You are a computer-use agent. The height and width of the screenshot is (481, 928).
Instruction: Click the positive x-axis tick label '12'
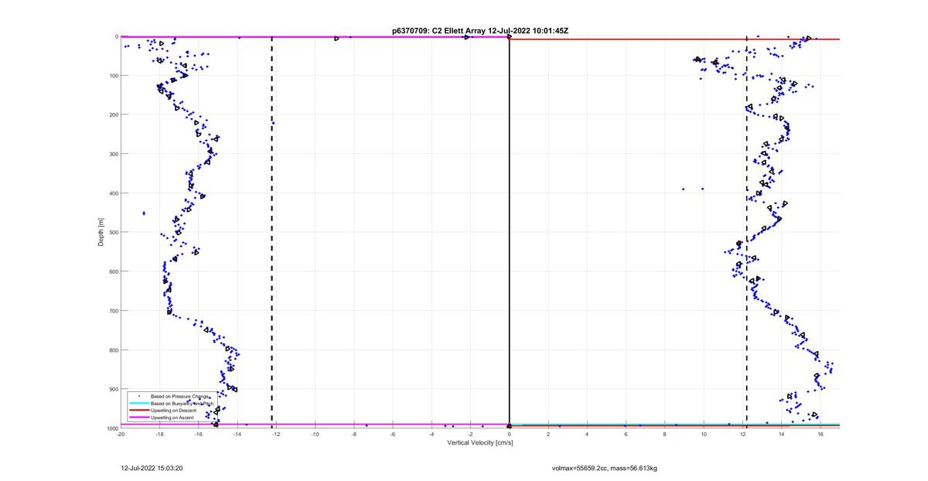[742, 435]
